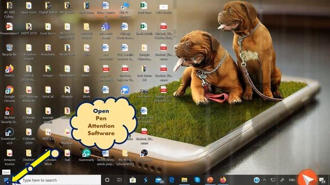Select the Excel Basics folder
This screenshot has height=185, width=330.
point(48,29)
